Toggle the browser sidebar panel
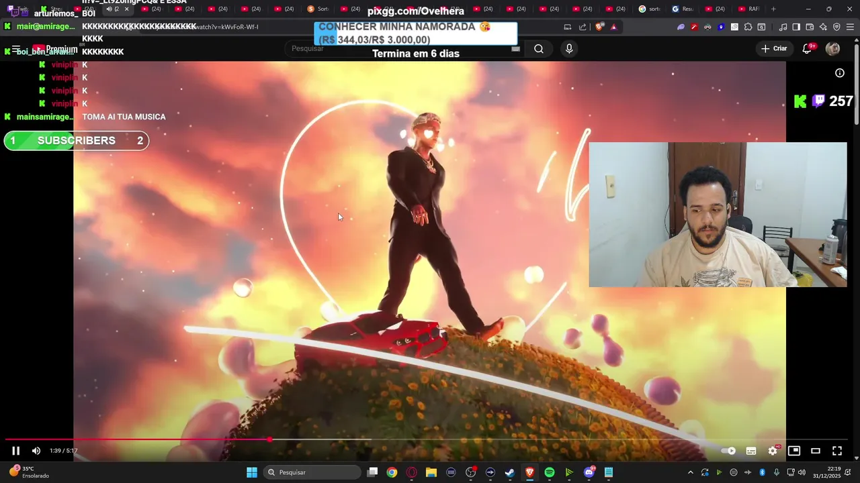The height and width of the screenshot is (483, 860). click(796, 27)
